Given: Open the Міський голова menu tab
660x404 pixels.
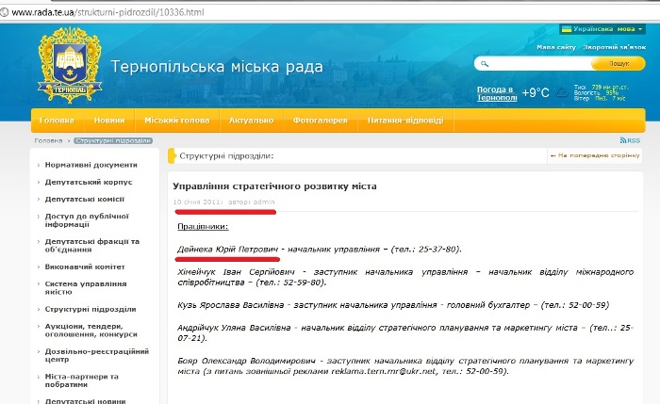Looking at the screenshot, I should point(177,121).
